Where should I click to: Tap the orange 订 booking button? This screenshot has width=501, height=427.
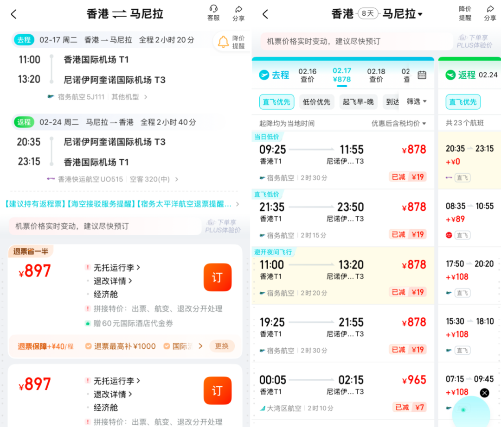[x=217, y=278]
